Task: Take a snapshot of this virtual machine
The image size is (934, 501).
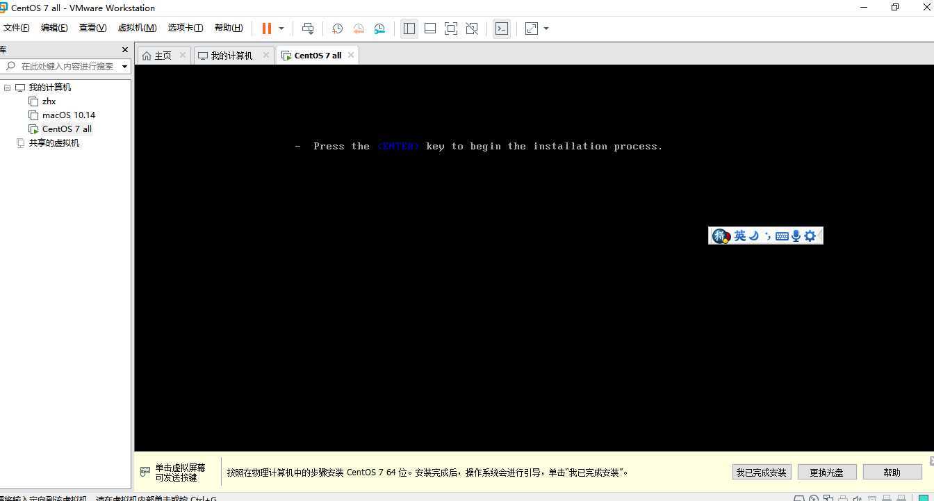Action: click(337, 28)
